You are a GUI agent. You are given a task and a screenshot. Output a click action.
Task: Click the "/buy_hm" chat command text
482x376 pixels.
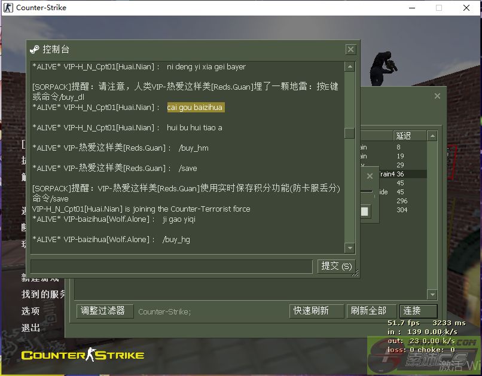(193, 148)
